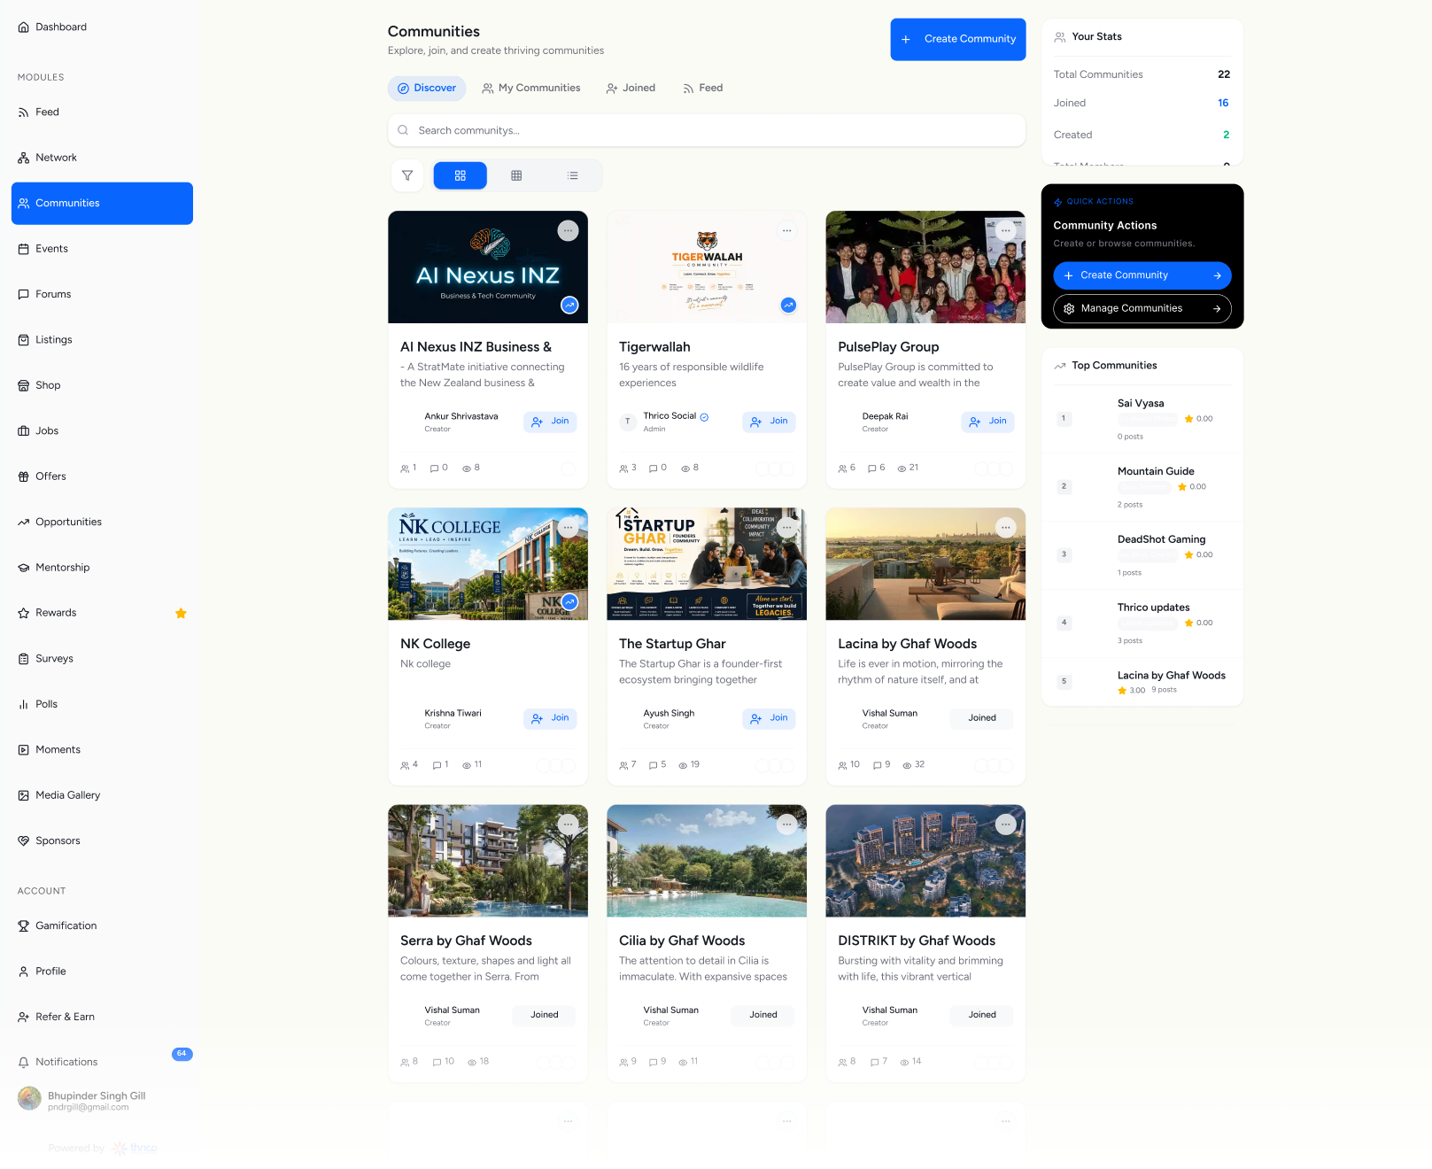The image size is (1432, 1169).
Task: Click trending badge on Tigerwallah image
Action: [788, 305]
